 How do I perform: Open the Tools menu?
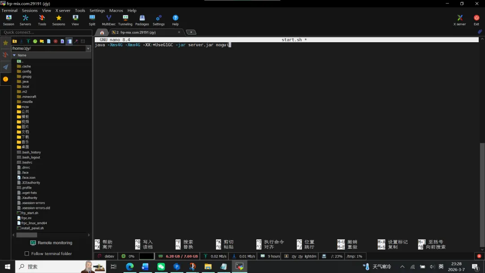[80, 10]
